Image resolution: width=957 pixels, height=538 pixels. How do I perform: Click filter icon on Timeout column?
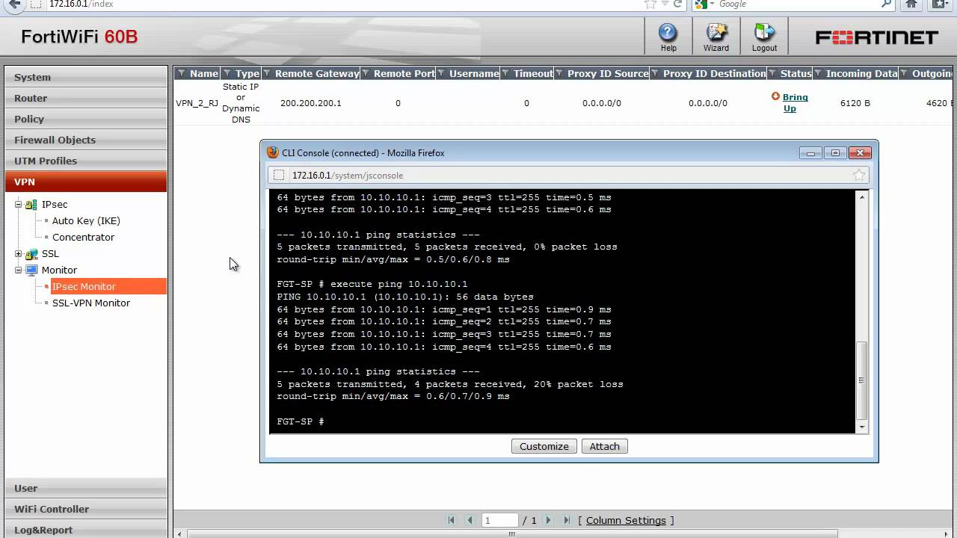point(506,73)
